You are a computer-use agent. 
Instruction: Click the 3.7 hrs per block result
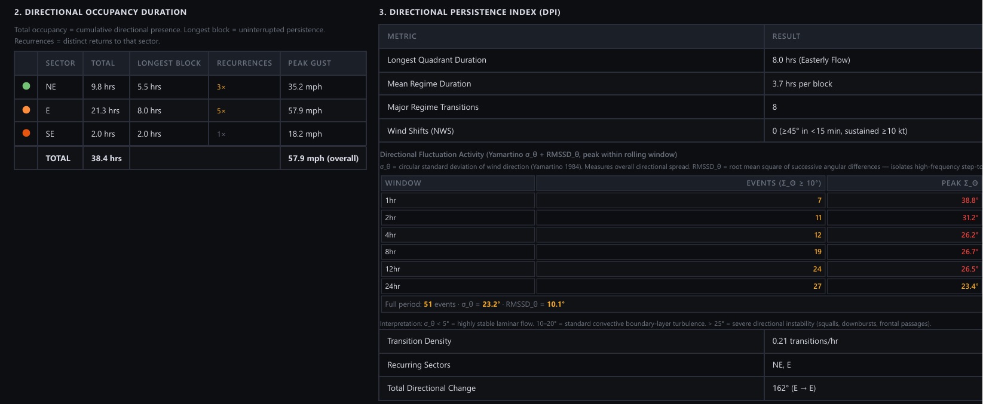click(x=802, y=84)
